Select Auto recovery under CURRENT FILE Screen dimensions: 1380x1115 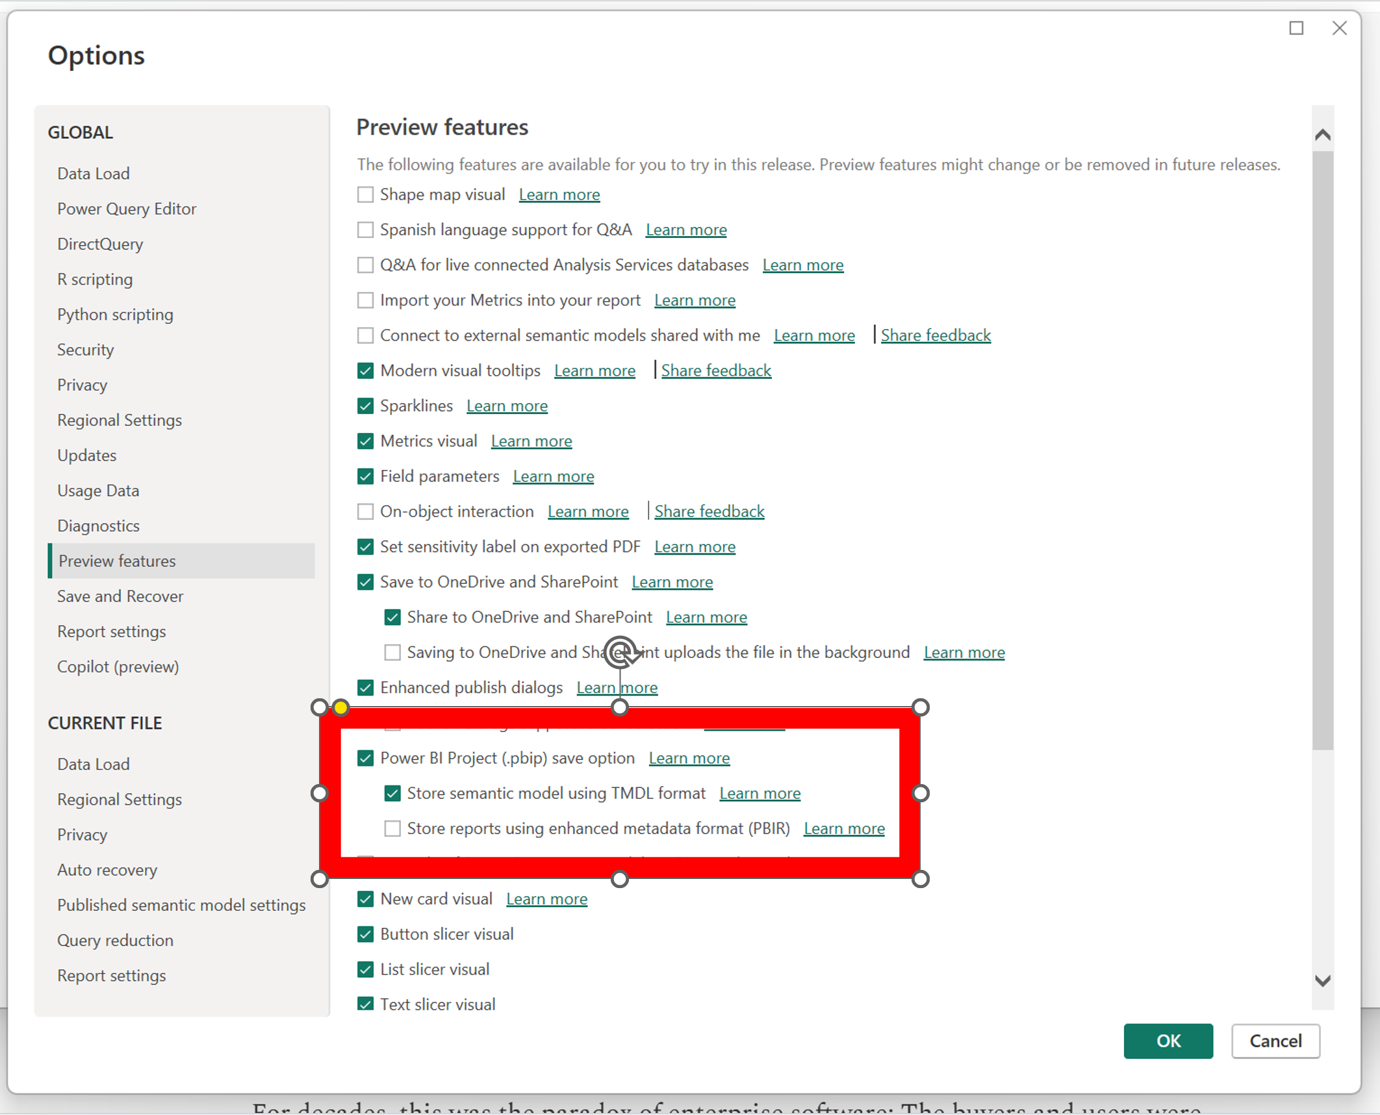coord(107,870)
